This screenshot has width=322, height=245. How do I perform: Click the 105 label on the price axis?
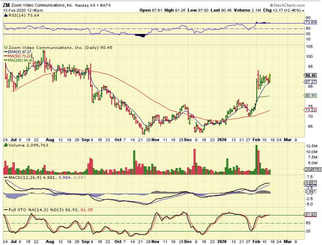pyautogui.click(x=309, y=47)
